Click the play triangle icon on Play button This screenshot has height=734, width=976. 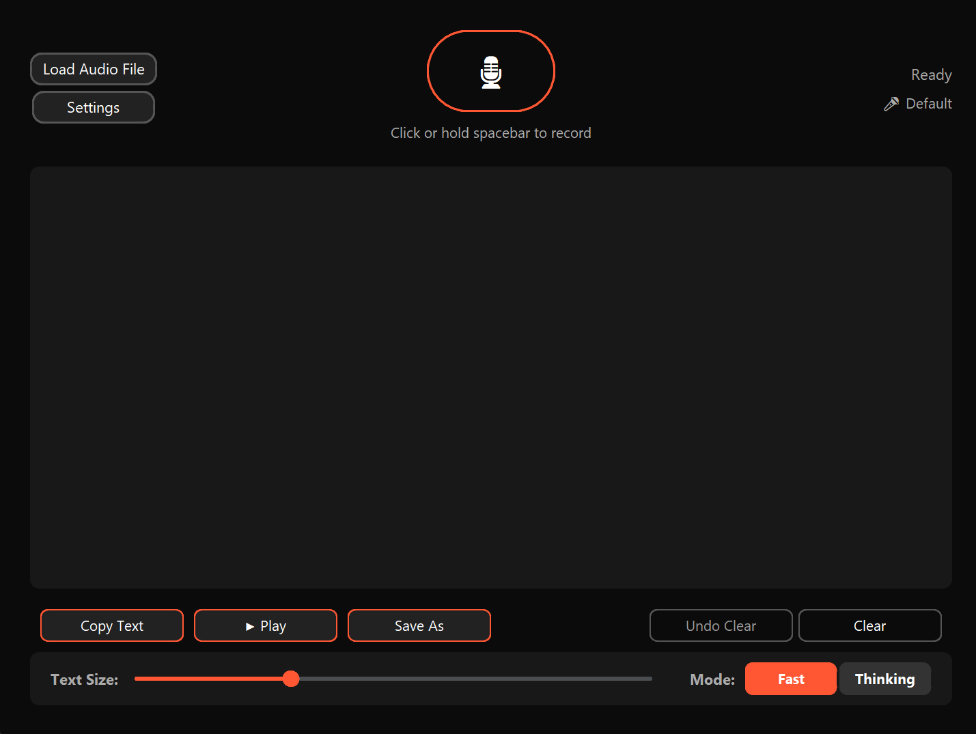[250, 625]
